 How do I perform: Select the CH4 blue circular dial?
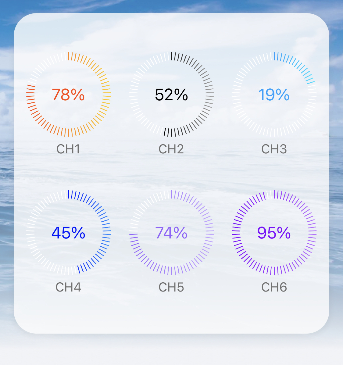68,233
